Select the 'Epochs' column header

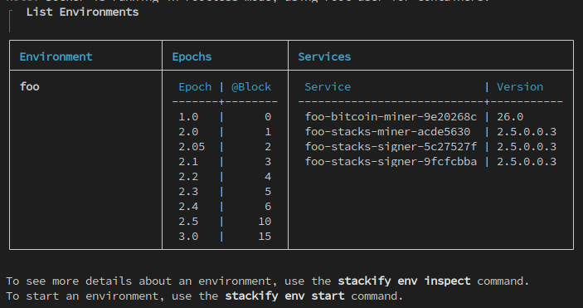[x=192, y=57]
